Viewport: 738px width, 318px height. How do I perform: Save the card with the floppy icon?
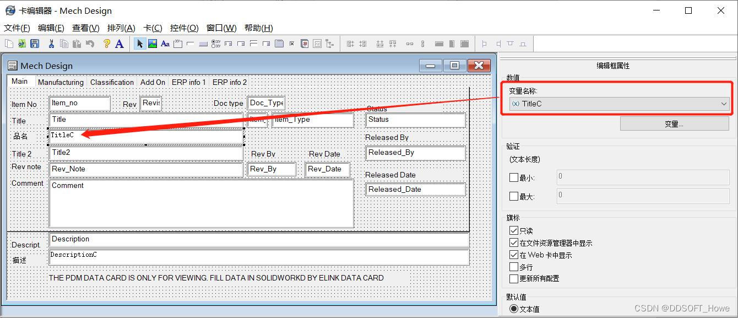35,44
